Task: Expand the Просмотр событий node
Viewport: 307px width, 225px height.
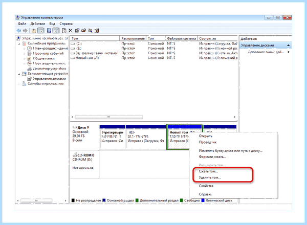Action: 24,54
